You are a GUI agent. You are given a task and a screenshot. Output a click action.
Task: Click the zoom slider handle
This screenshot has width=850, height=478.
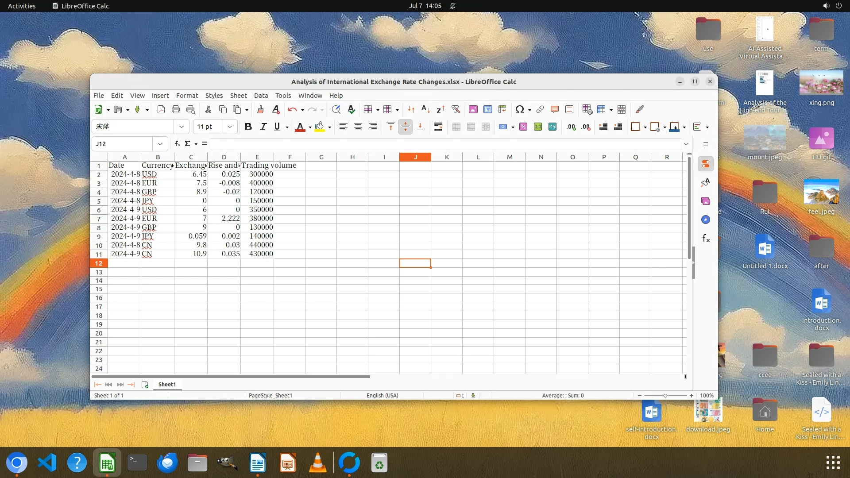point(665,396)
